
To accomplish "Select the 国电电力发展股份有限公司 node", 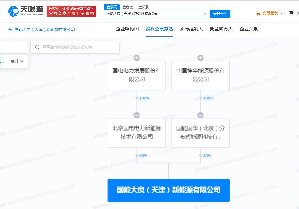I will 137,75.
